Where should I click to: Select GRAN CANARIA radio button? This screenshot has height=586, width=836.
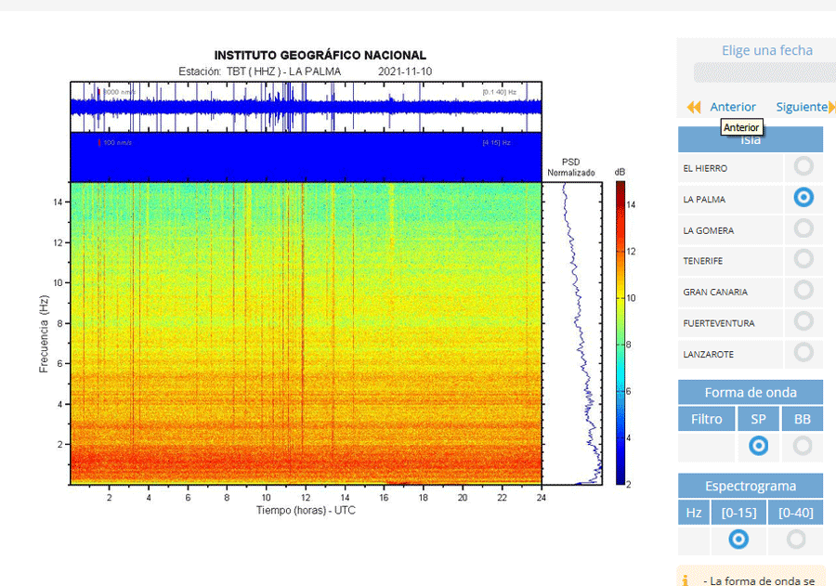[x=803, y=290]
